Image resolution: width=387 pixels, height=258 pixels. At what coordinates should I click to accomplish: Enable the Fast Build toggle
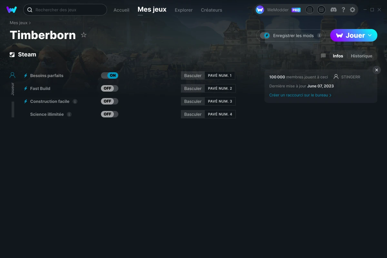pos(110,88)
